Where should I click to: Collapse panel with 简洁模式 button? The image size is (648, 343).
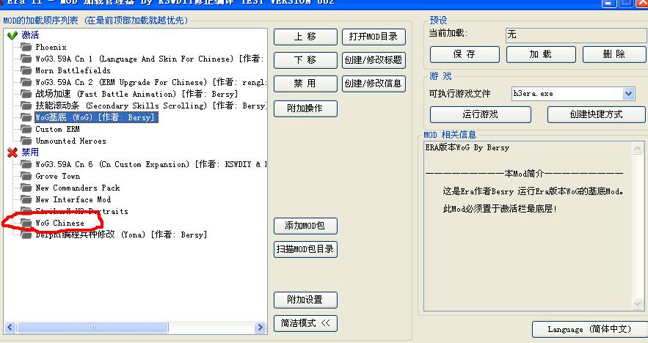(x=305, y=323)
